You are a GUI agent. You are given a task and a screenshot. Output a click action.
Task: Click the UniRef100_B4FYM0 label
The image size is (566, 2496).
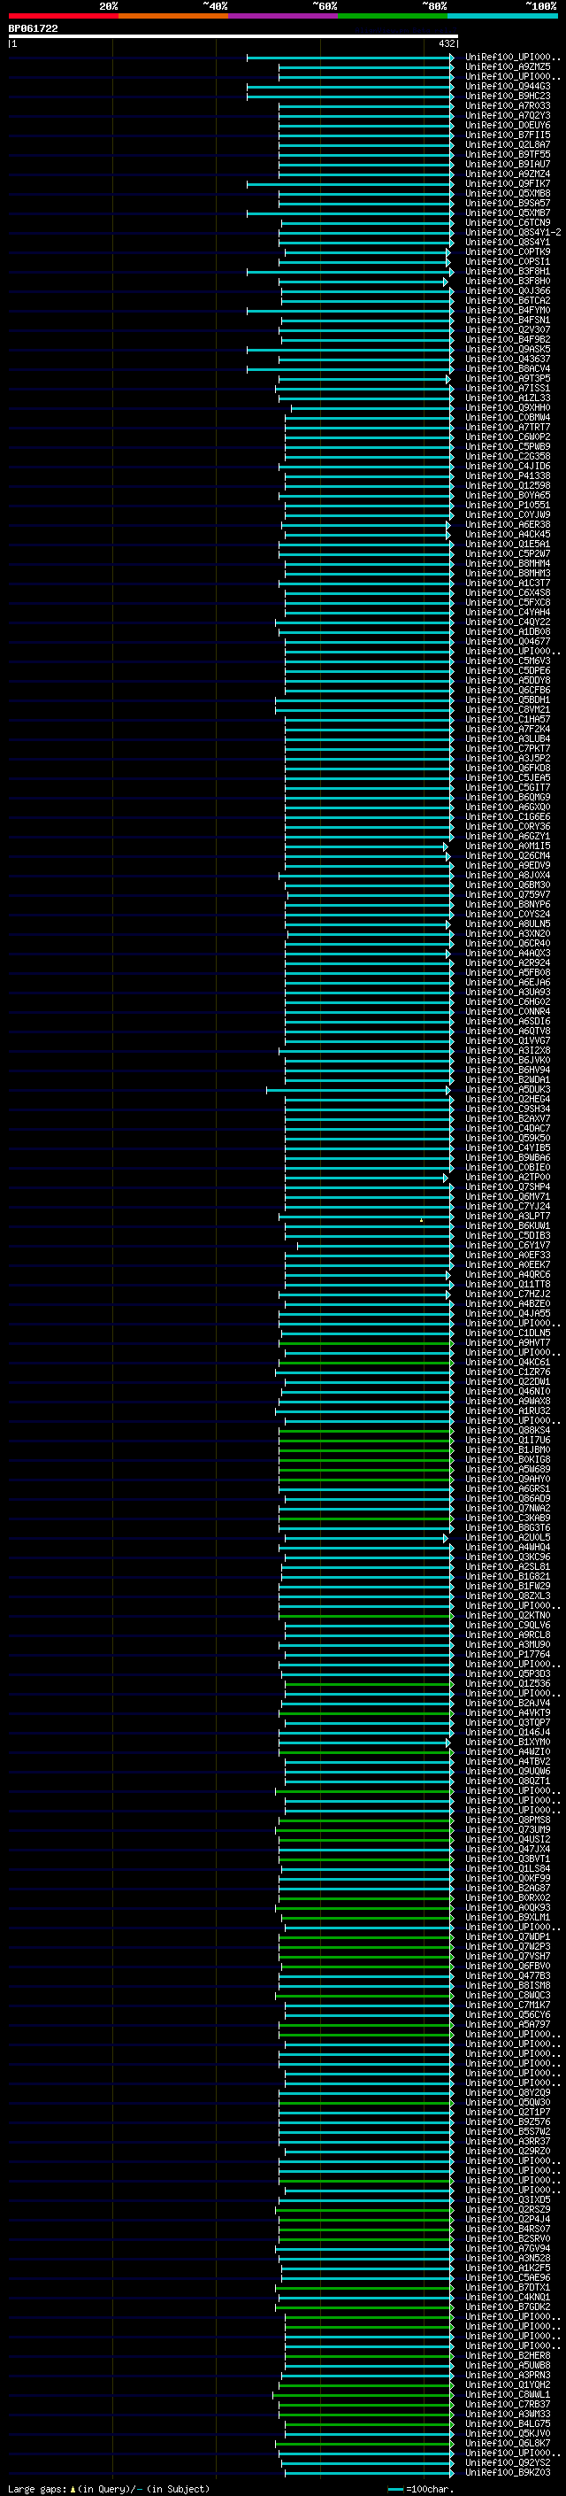[x=507, y=310]
